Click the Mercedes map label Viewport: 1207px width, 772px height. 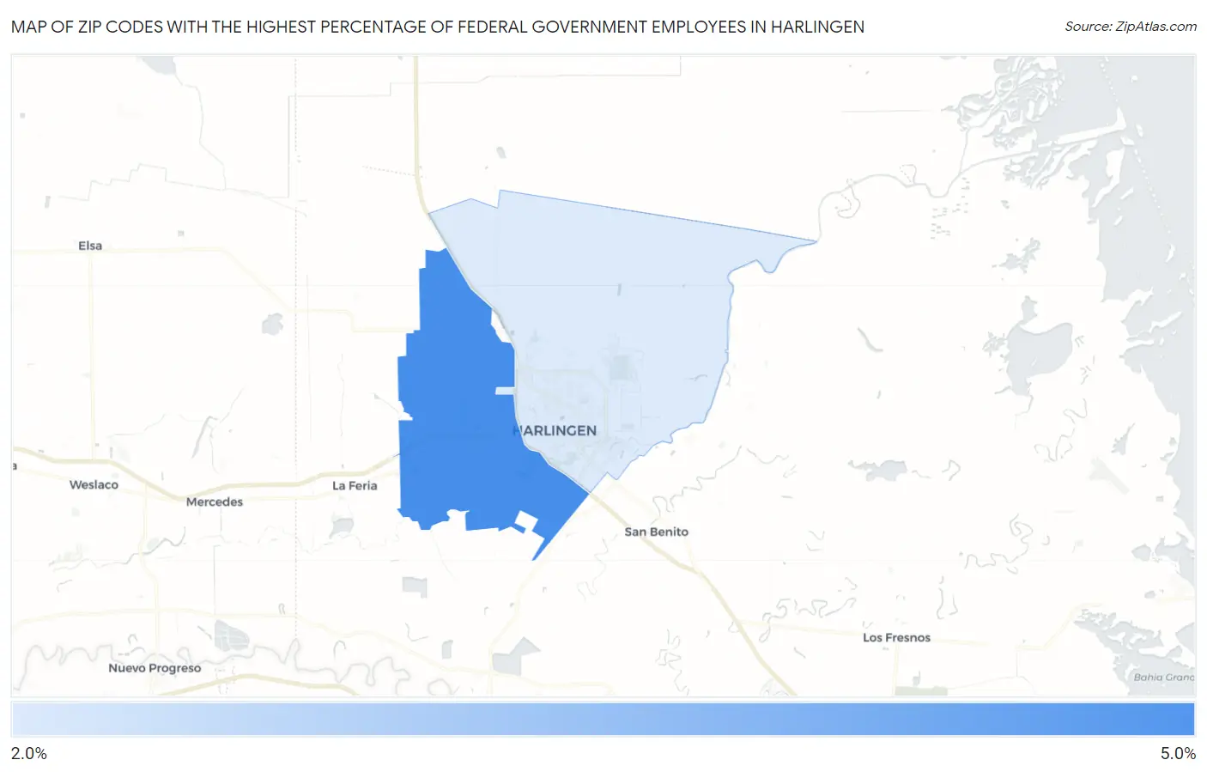[x=215, y=501]
